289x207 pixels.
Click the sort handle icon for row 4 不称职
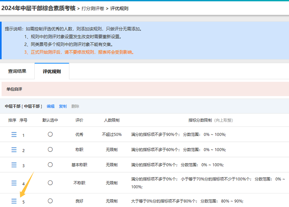click(x=14, y=183)
